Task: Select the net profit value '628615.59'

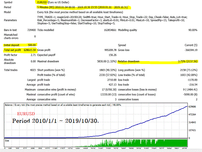Action: (30, 50)
